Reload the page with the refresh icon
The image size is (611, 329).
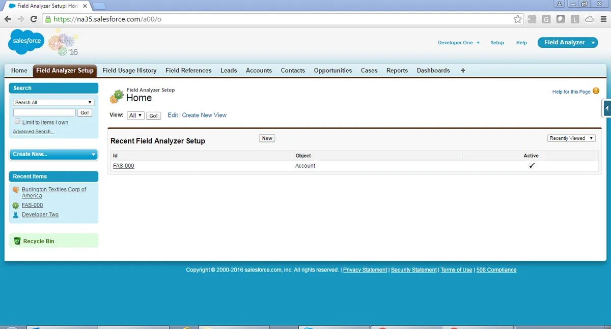click(x=34, y=19)
